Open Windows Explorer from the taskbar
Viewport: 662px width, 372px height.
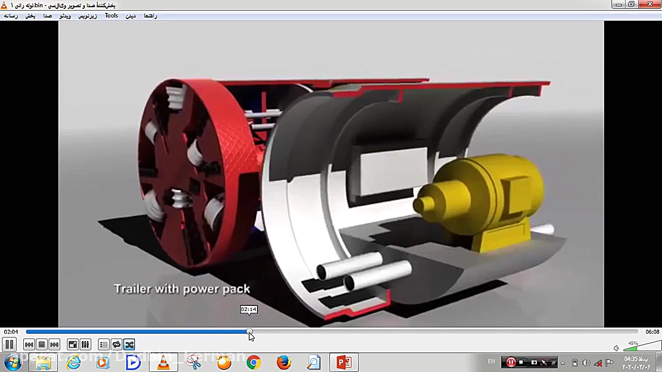coord(43,362)
